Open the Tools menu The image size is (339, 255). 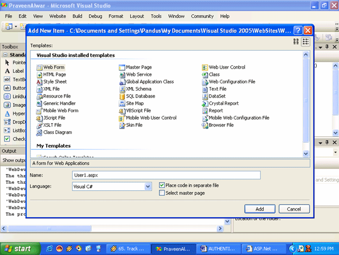pyautogui.click(x=156, y=16)
